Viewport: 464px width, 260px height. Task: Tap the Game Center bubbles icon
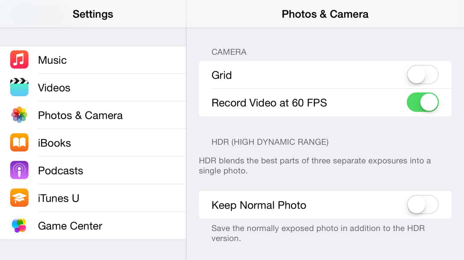click(19, 225)
